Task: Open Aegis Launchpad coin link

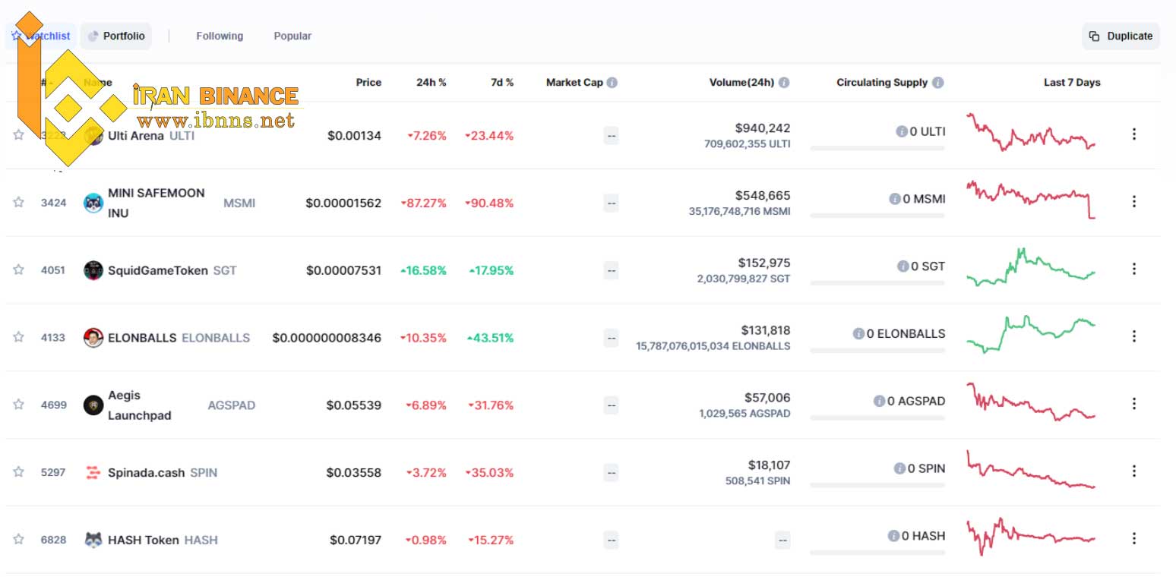Action: coord(169,405)
